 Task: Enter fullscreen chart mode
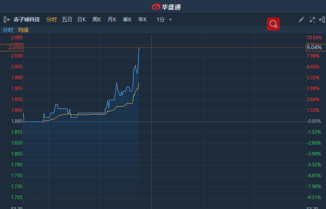(312, 19)
